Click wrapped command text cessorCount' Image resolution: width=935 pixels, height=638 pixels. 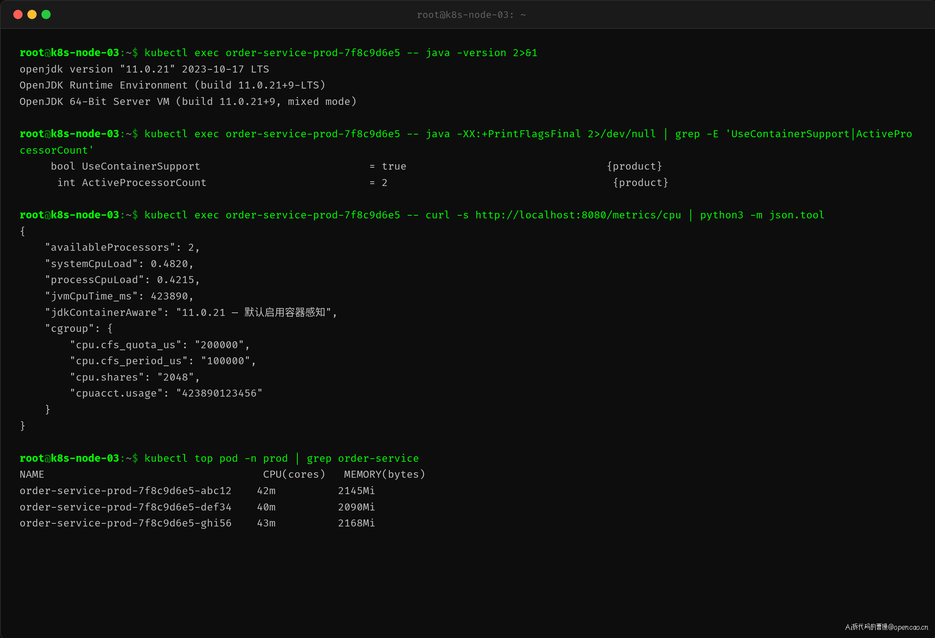(57, 151)
